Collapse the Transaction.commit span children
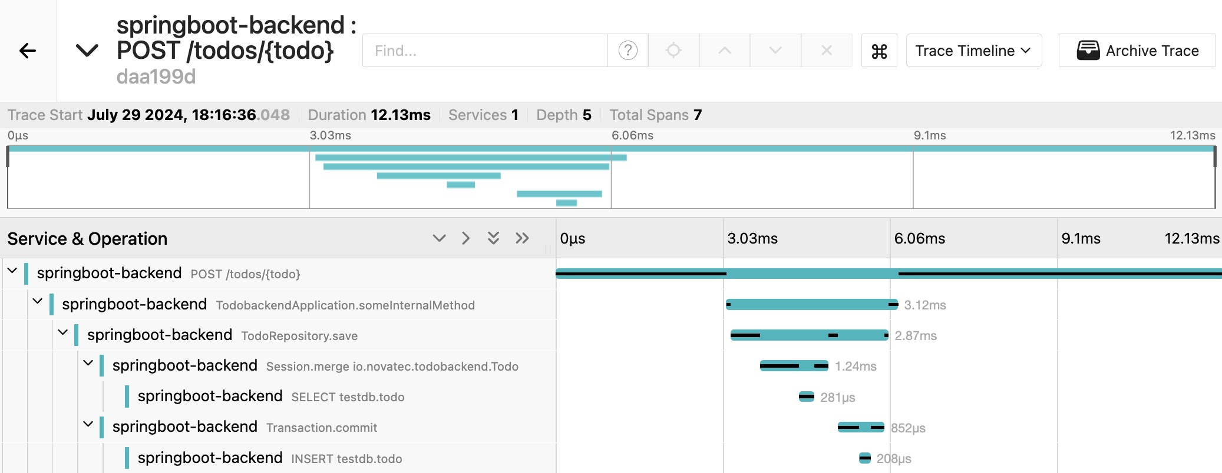Image resolution: width=1222 pixels, height=473 pixels. click(x=88, y=424)
